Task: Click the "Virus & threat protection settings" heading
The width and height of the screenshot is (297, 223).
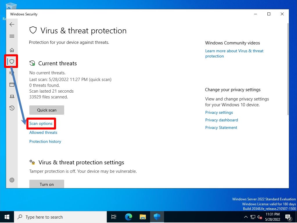Action: pyautogui.click(x=81, y=162)
